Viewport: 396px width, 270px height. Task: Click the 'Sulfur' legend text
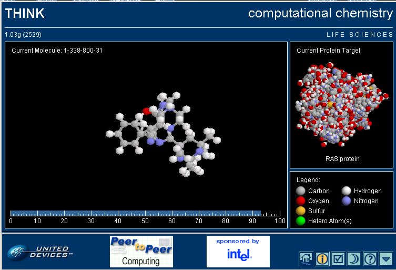(317, 211)
